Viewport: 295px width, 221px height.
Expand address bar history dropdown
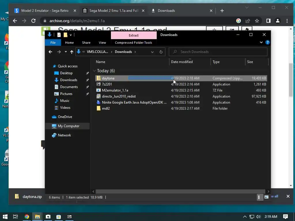152,52
